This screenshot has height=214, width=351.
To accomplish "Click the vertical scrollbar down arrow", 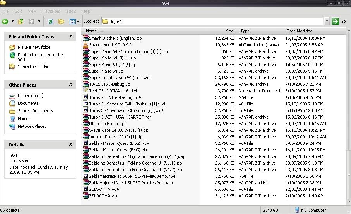I will [x=349, y=202].
